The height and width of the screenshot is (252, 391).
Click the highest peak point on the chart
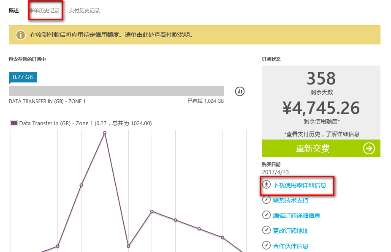[x=105, y=133]
